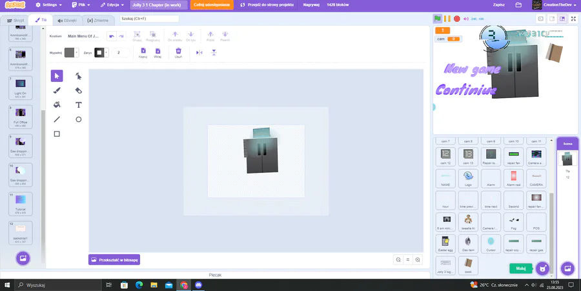This screenshot has height=291, width=581.
Task: Delete selection with Usuń
Action: click(178, 52)
